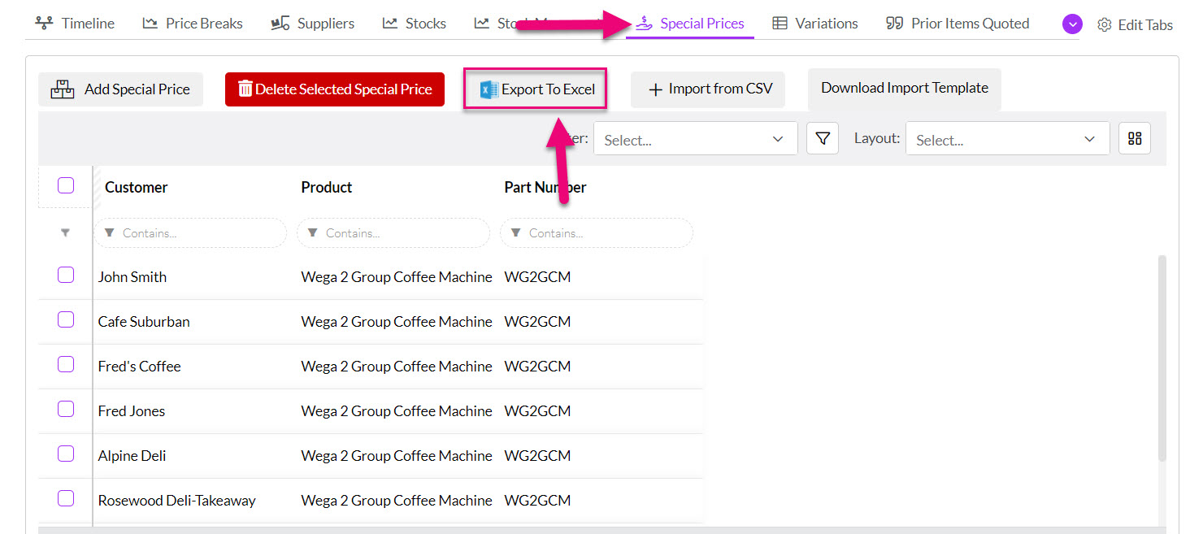Select the Cafe Suburban row checkbox

[66, 319]
